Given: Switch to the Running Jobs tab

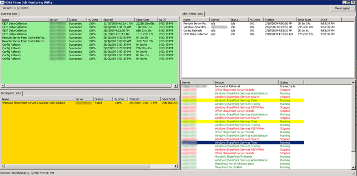Looking at the screenshot, I should [x=10, y=14].
